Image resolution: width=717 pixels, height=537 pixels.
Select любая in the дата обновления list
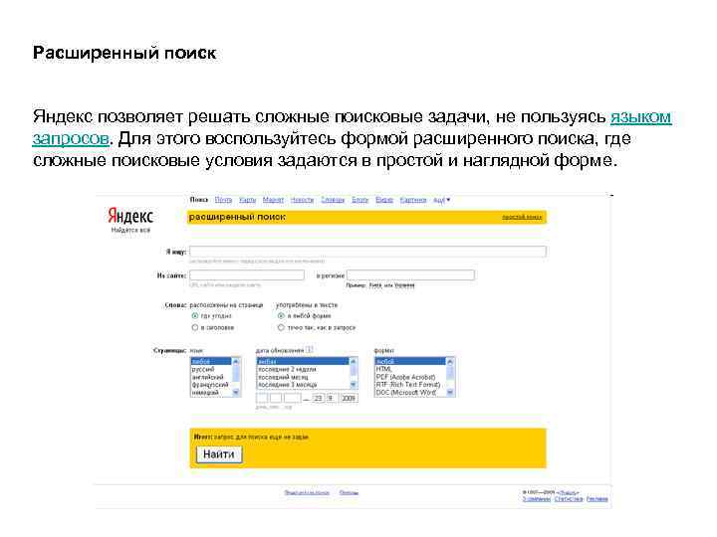303,362
